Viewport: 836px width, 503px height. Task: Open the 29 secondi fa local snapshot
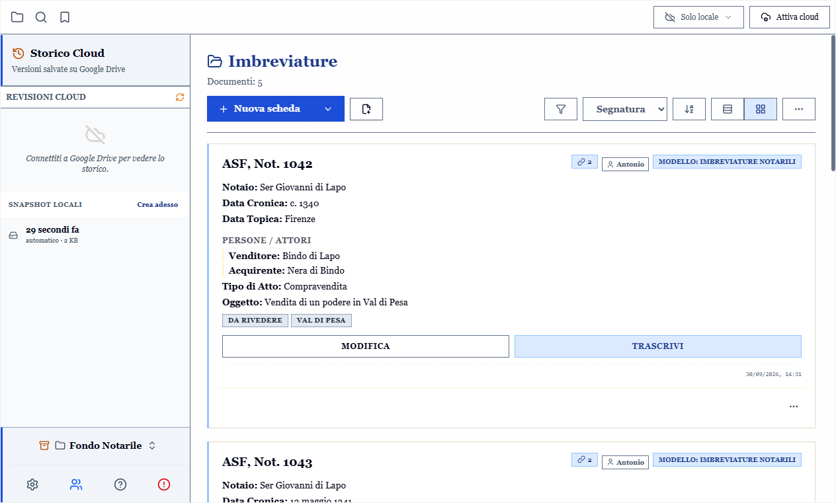(95, 235)
